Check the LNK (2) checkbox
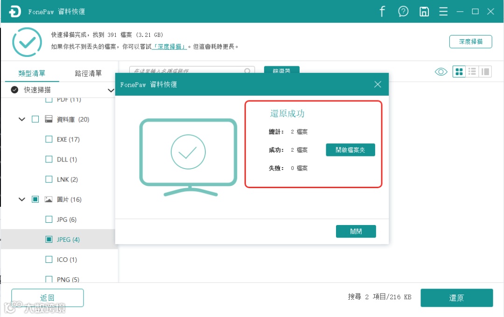This screenshot has height=317, width=504. (x=49, y=179)
